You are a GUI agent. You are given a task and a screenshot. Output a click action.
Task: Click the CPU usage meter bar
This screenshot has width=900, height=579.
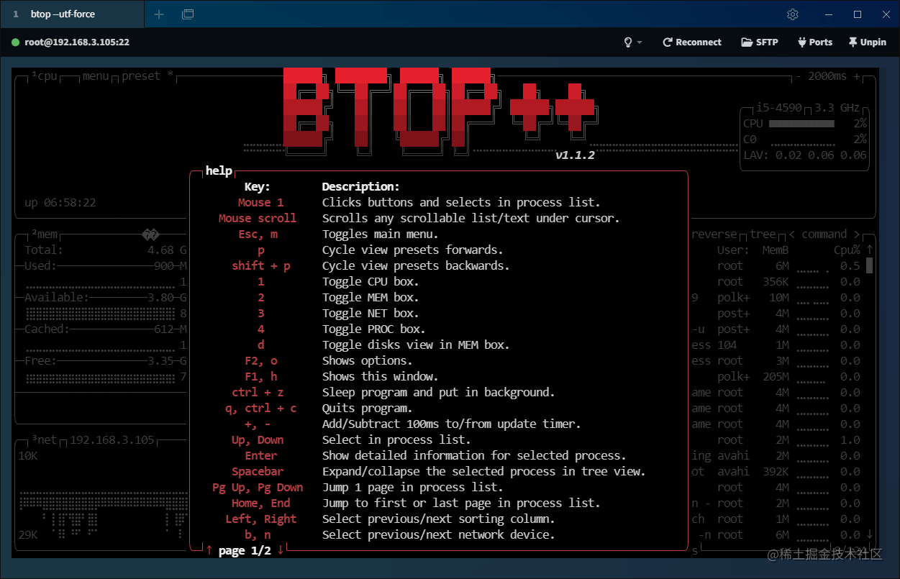pos(801,124)
